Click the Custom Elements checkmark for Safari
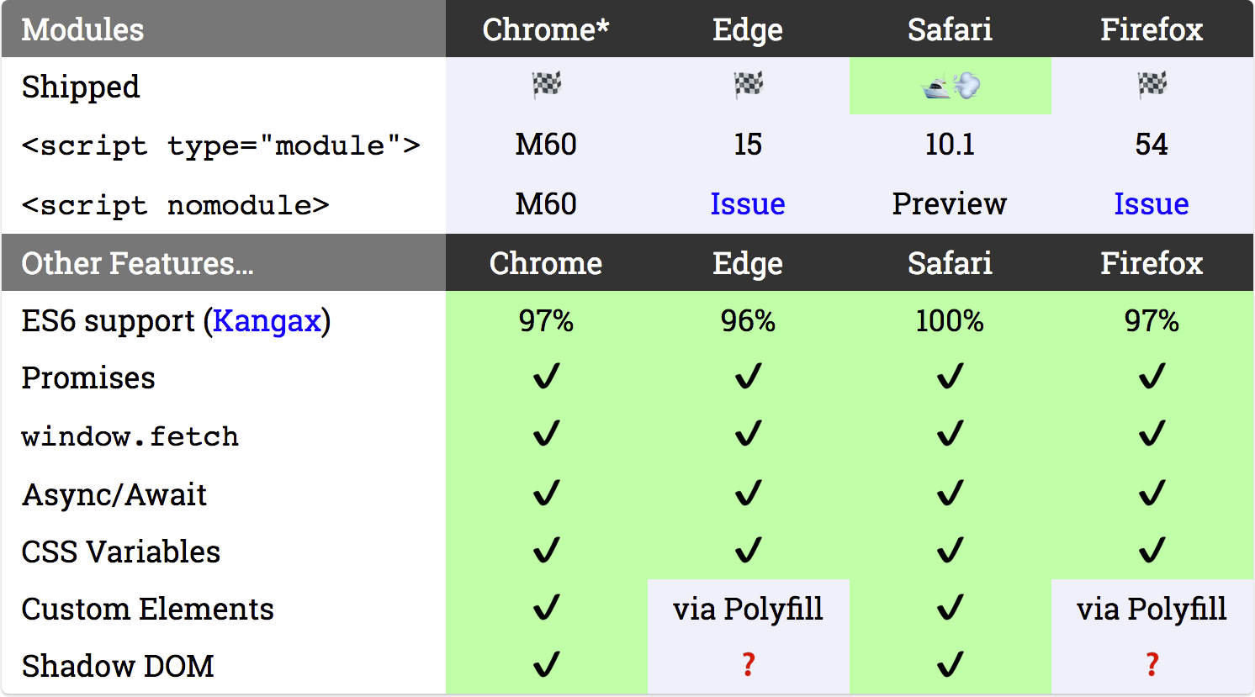Screen dimensions: 1255x697 tap(950, 608)
